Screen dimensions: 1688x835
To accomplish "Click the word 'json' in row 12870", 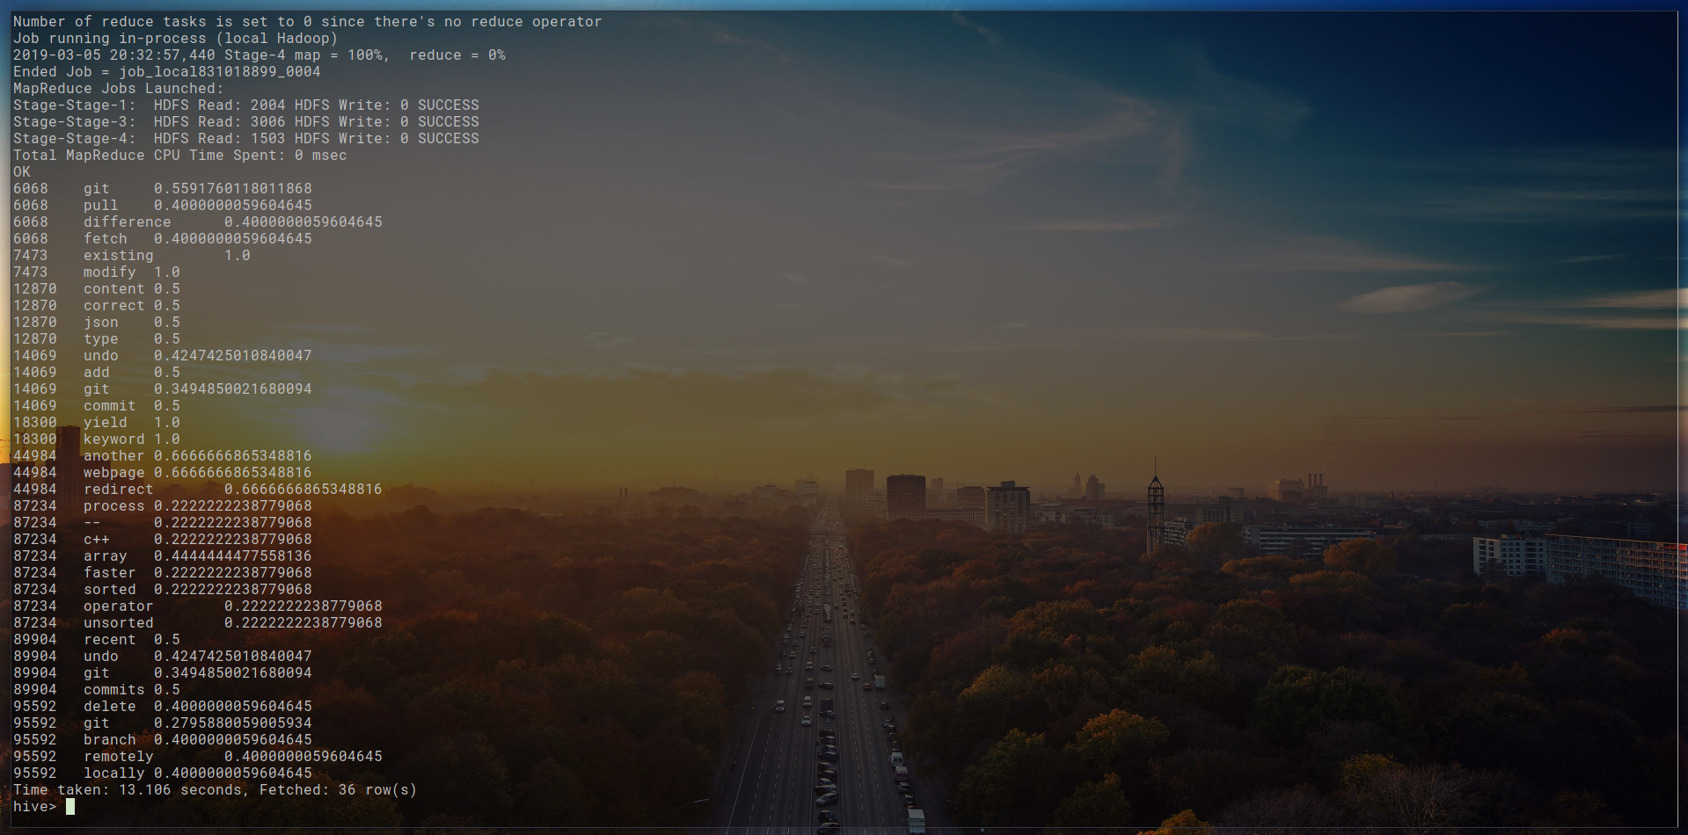I will point(101,322).
